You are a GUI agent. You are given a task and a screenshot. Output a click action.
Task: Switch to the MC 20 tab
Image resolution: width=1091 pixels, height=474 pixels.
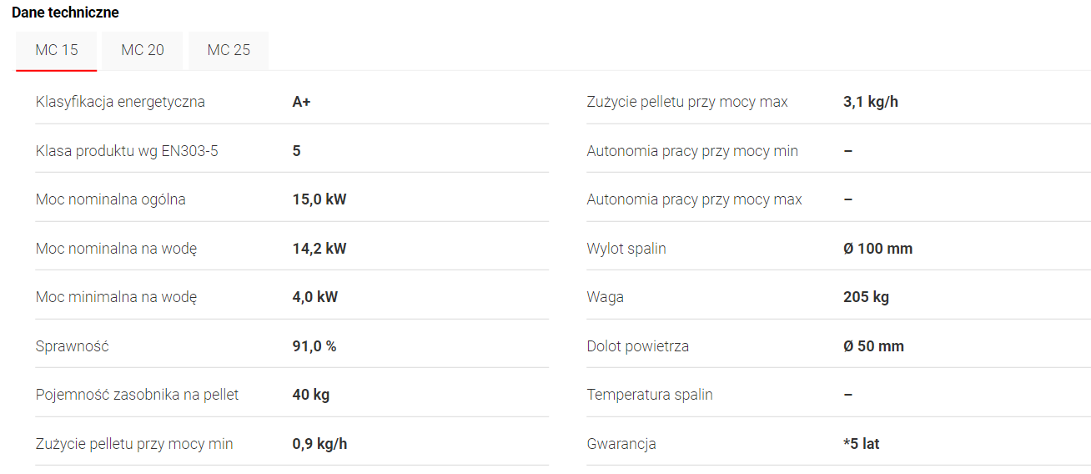click(x=143, y=50)
